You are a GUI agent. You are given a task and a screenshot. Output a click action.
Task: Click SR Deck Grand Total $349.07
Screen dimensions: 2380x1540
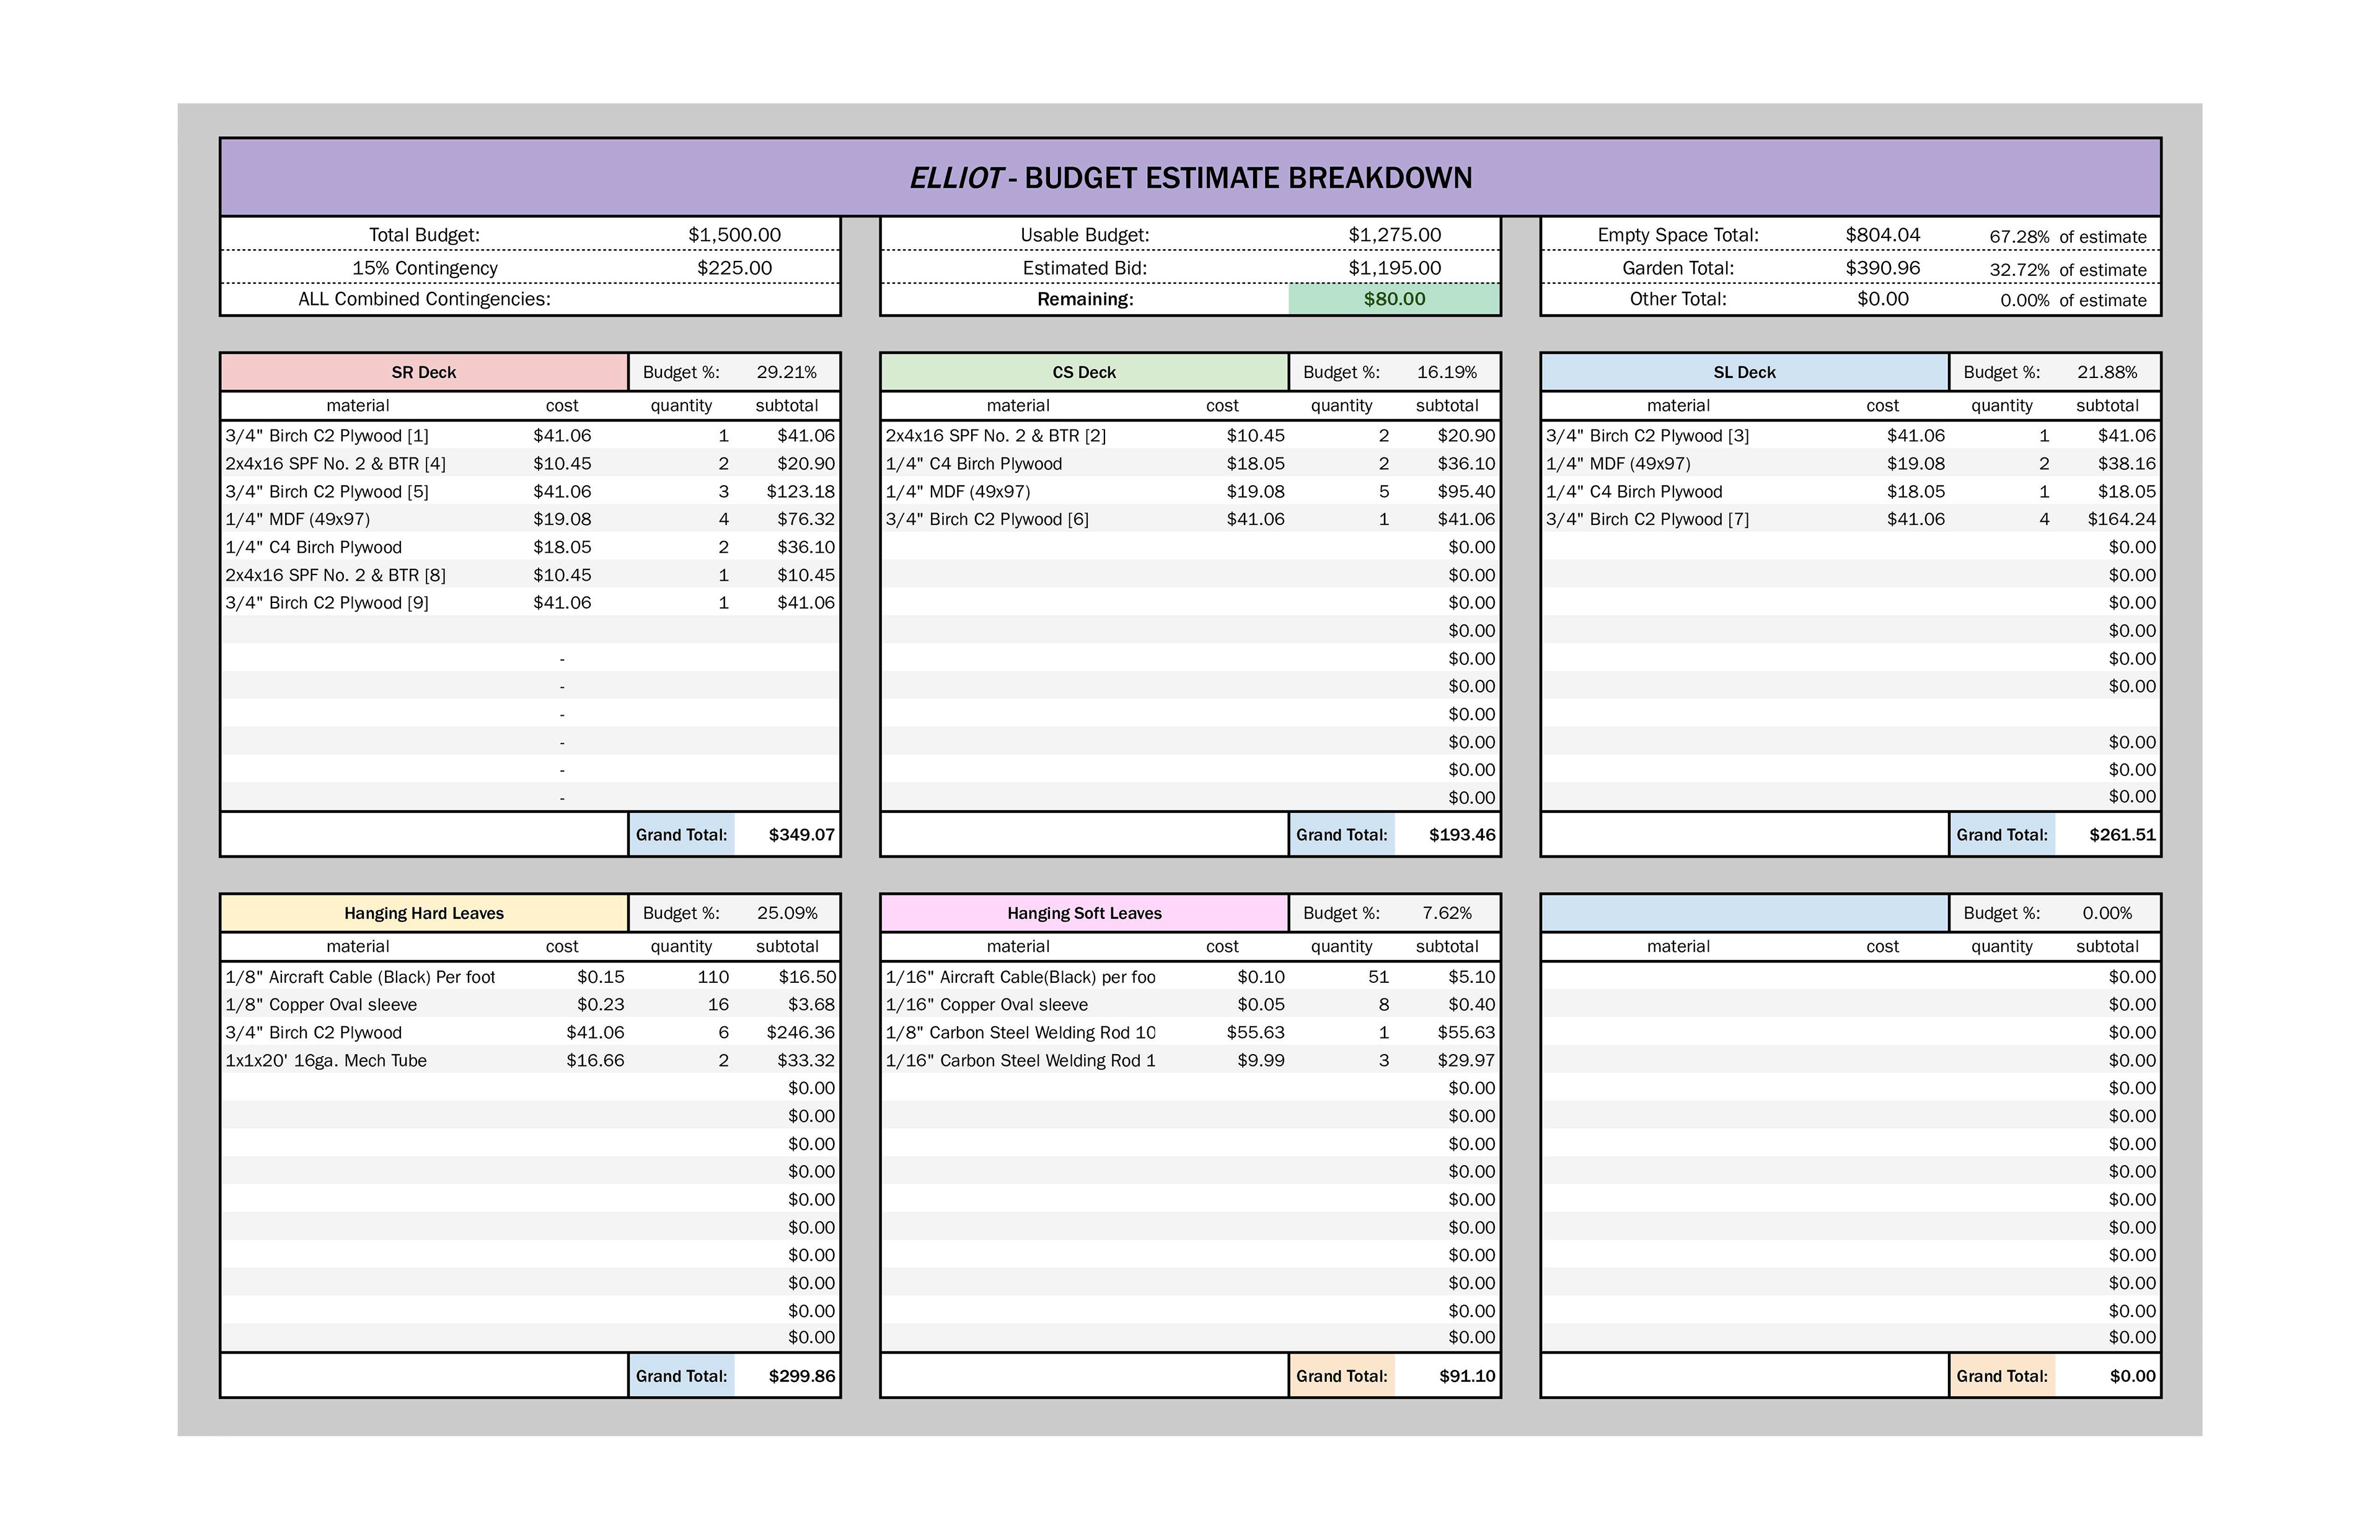tap(801, 835)
